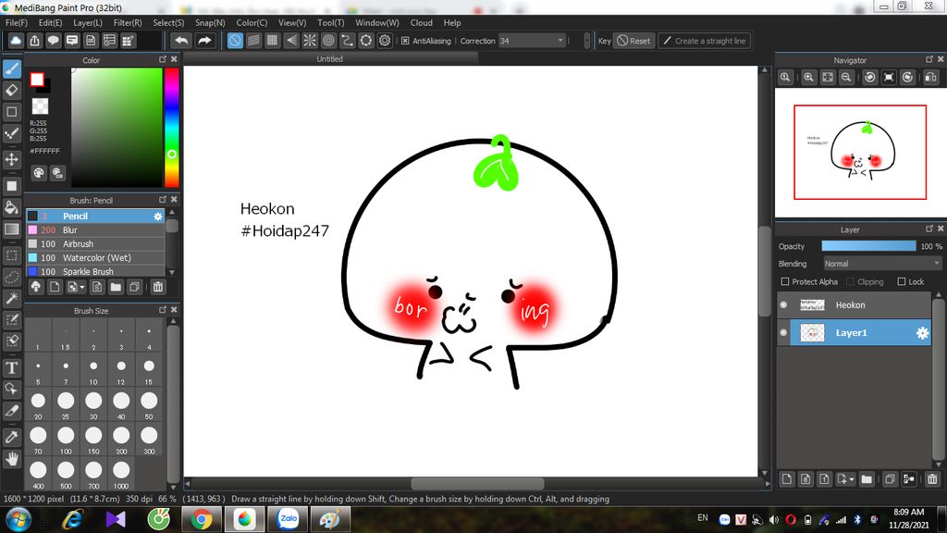
Task: Click Create a straight line button
Action: [704, 41]
